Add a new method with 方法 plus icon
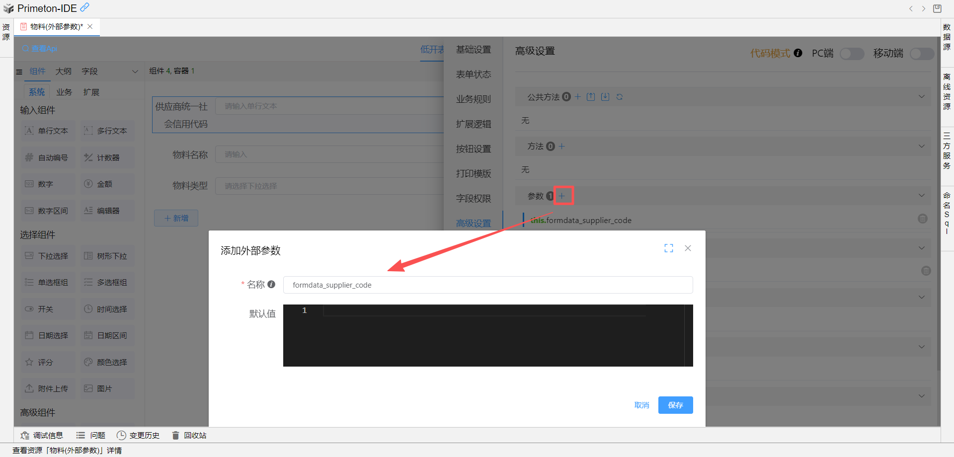This screenshot has width=954, height=457. tap(562, 146)
